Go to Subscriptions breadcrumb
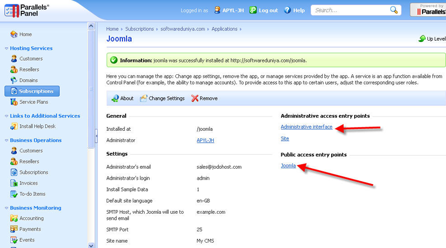446x248 pixels. click(139, 29)
